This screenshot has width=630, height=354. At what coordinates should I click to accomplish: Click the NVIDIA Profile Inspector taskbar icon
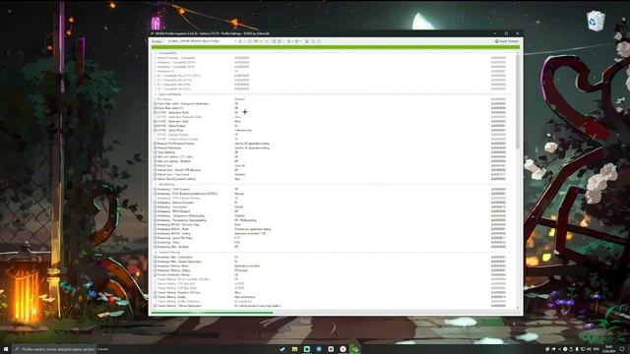click(x=355, y=349)
